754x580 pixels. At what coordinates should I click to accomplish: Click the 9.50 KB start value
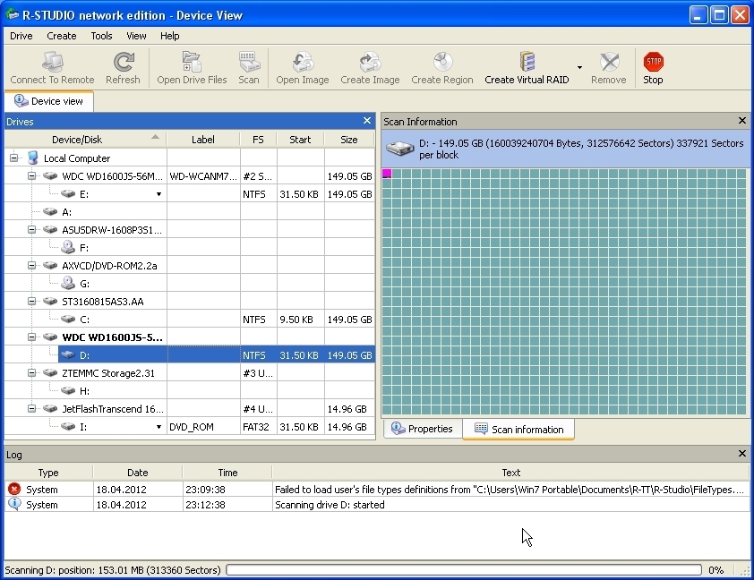coord(296,320)
